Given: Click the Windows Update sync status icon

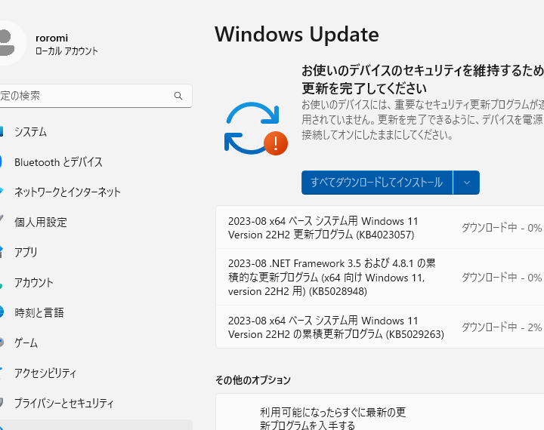Looking at the screenshot, I should tap(255, 128).
